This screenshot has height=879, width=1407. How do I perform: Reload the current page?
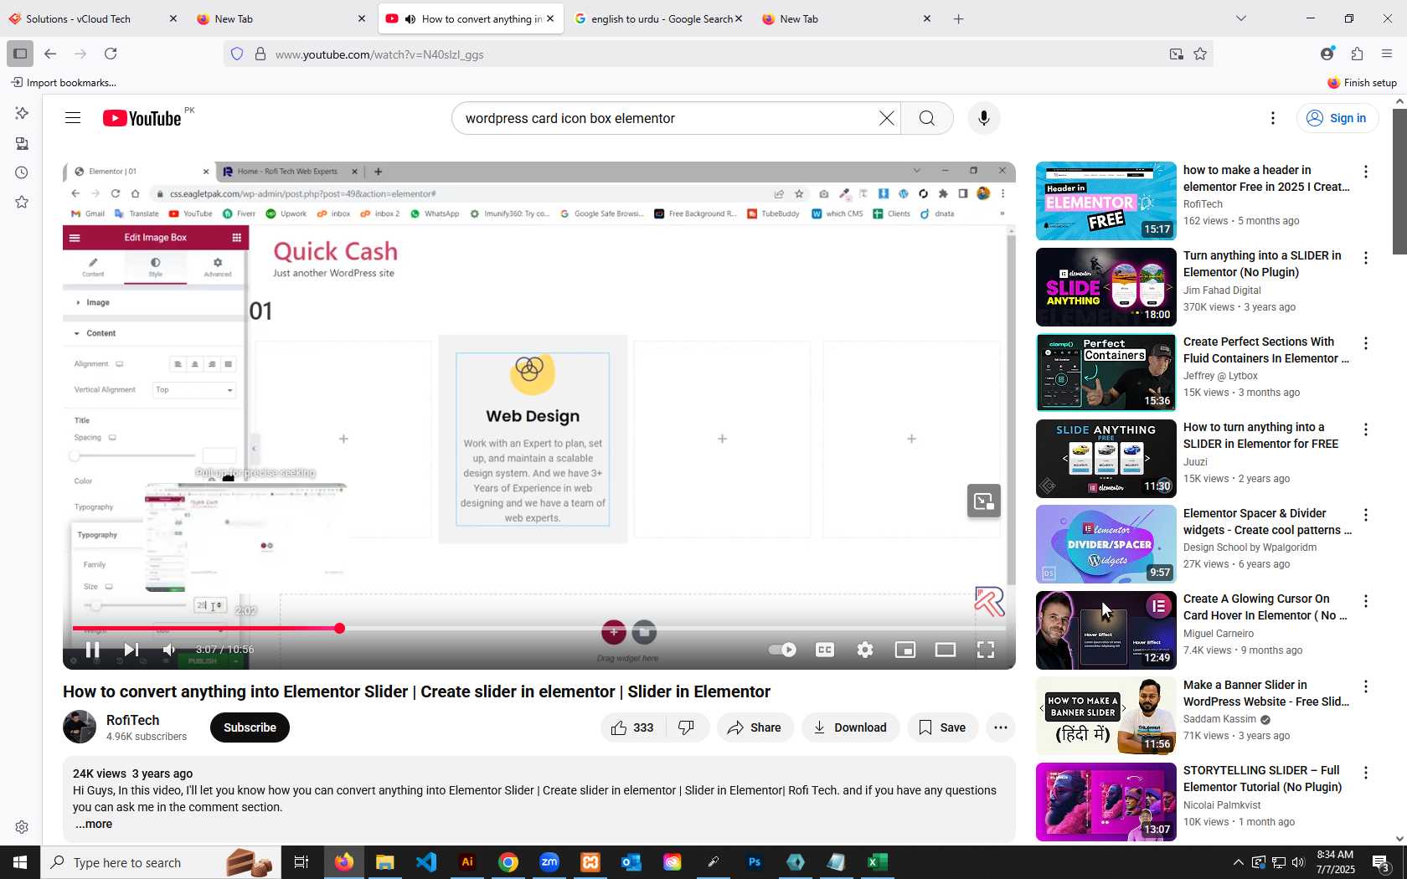[111, 54]
